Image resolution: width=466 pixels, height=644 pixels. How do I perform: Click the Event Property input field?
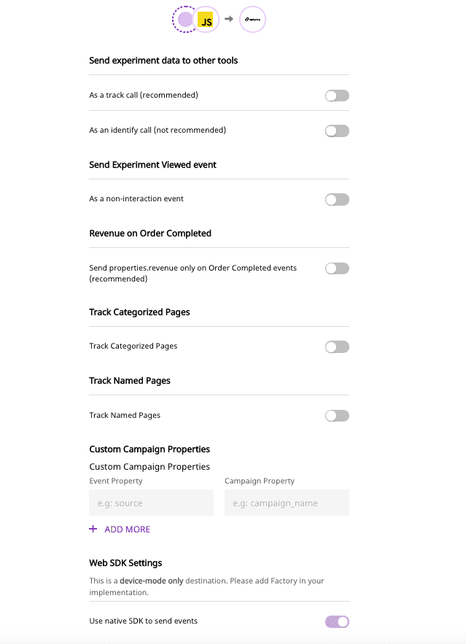(151, 503)
